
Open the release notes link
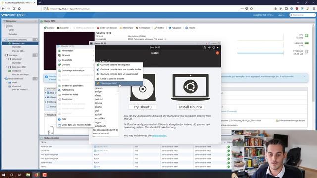point(159,136)
